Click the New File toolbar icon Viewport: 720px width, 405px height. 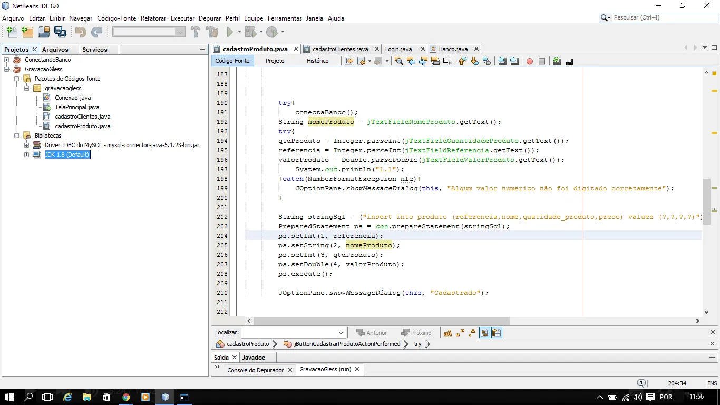pyautogui.click(x=12, y=32)
